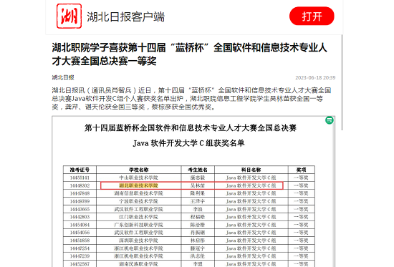
Task: Click the publish time 2023-06-18 20:39
Action: tap(315, 77)
